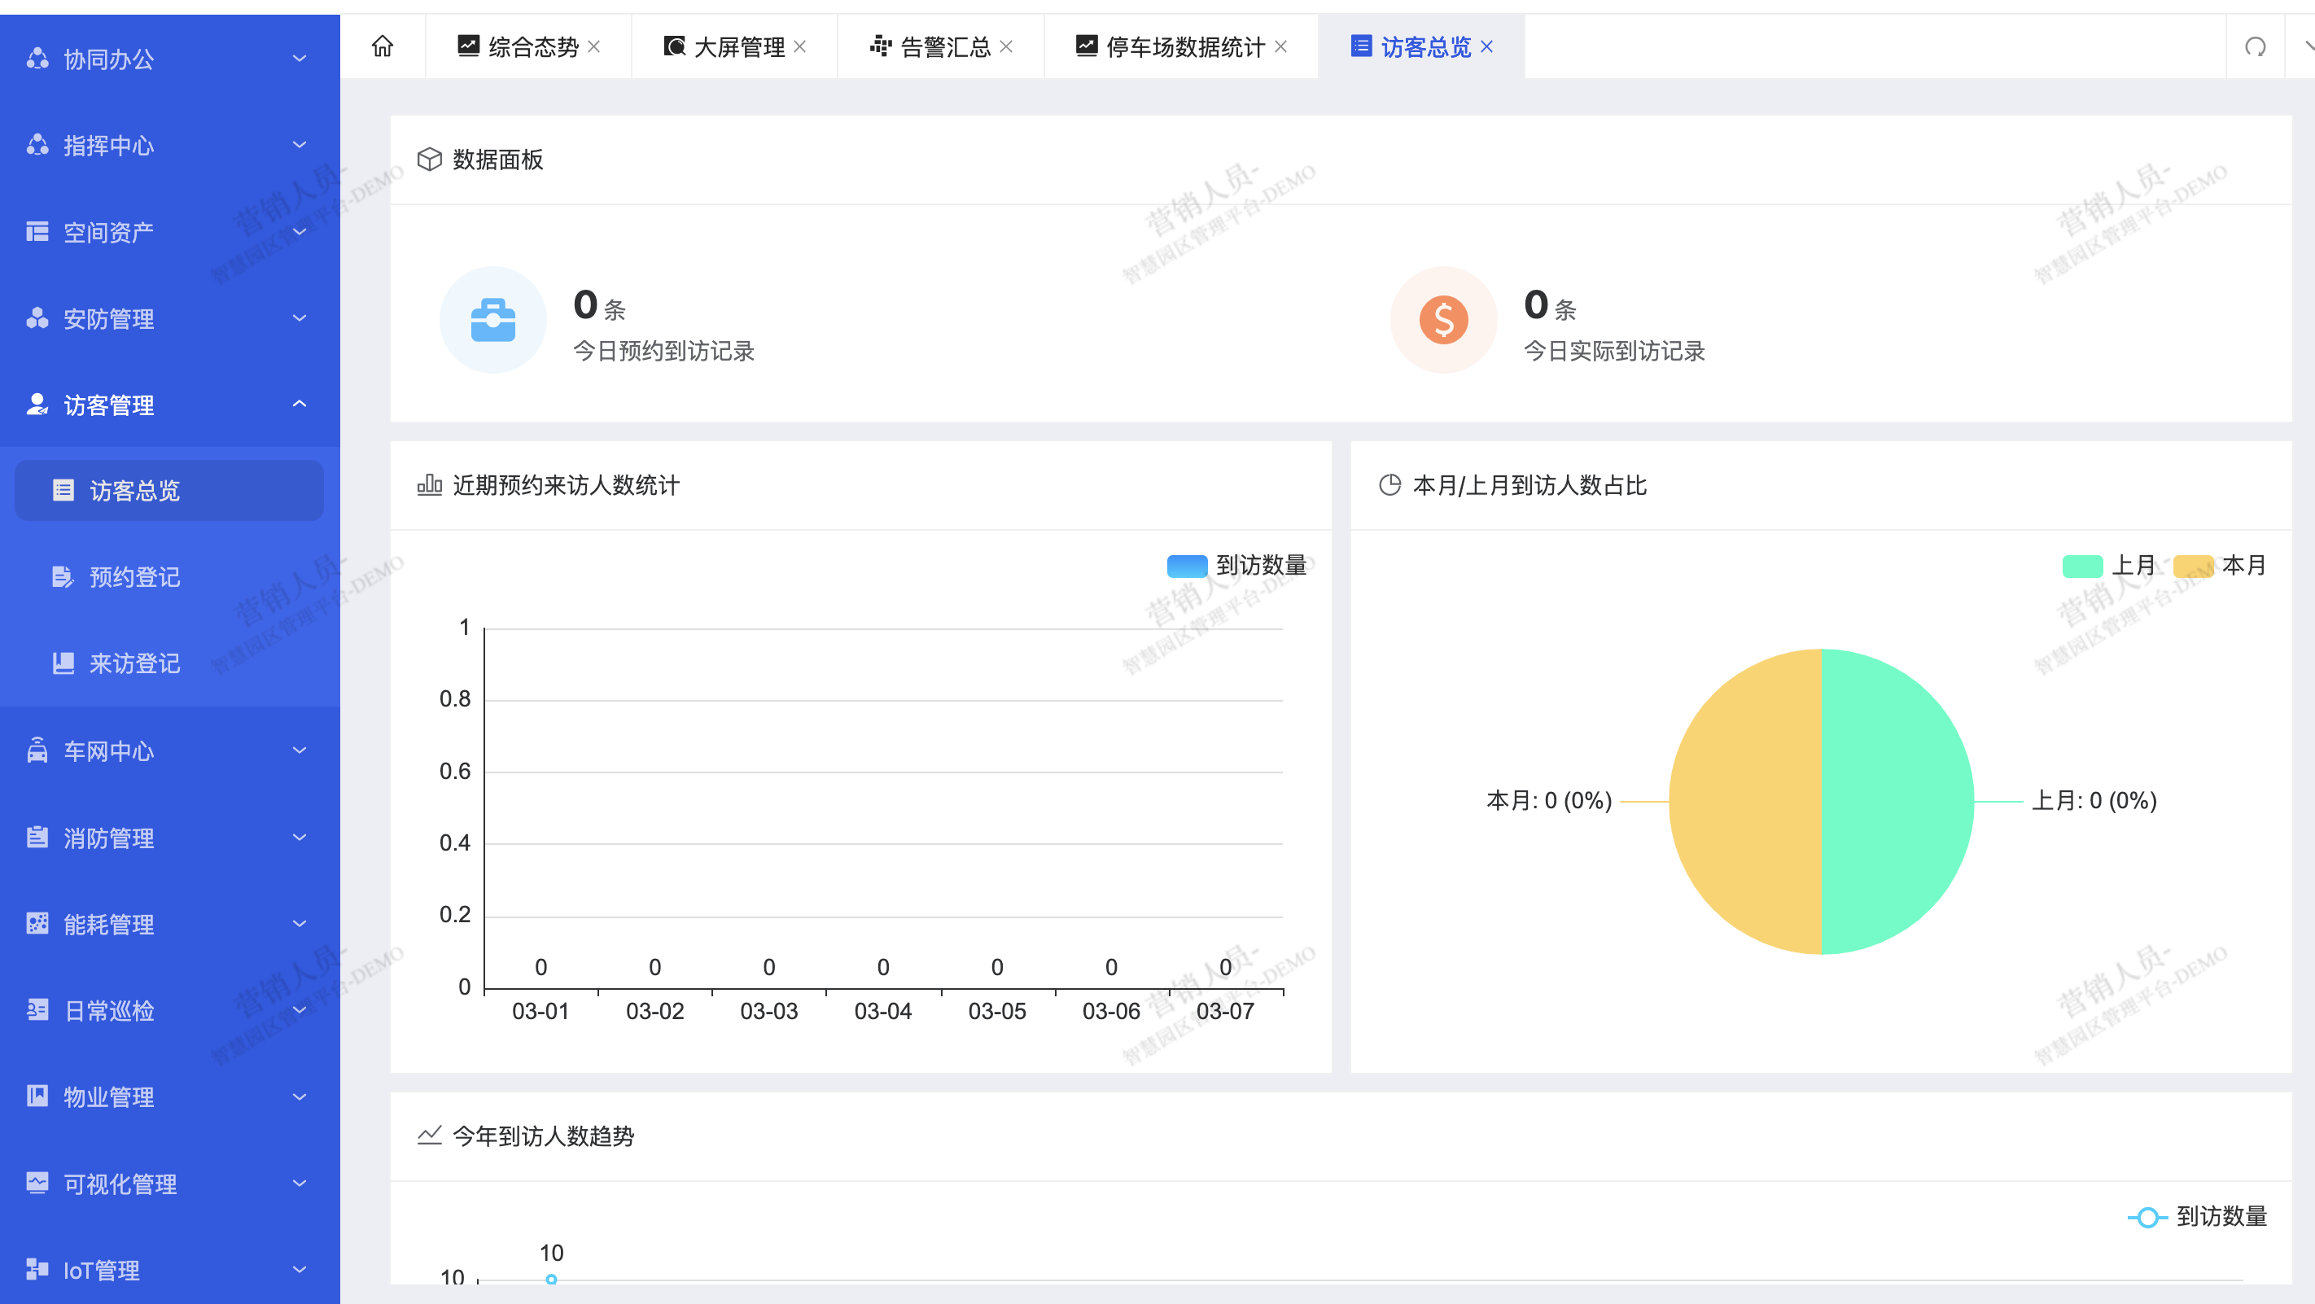Expand the 指挥中心 menu chevron
The image size is (2315, 1304).
pos(300,145)
